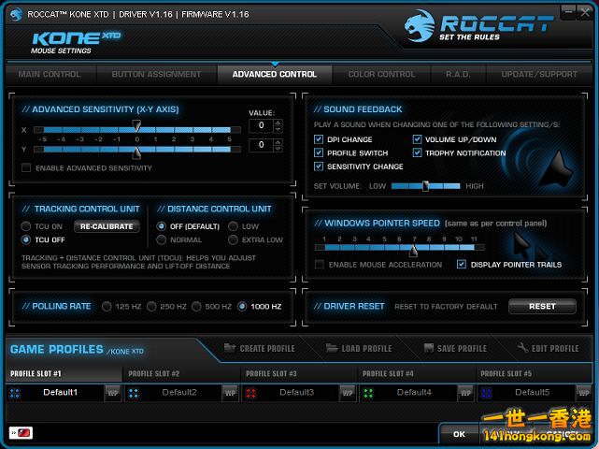Select 1000 Hz polling rate
Screen dimensions: 599x449
242,306
